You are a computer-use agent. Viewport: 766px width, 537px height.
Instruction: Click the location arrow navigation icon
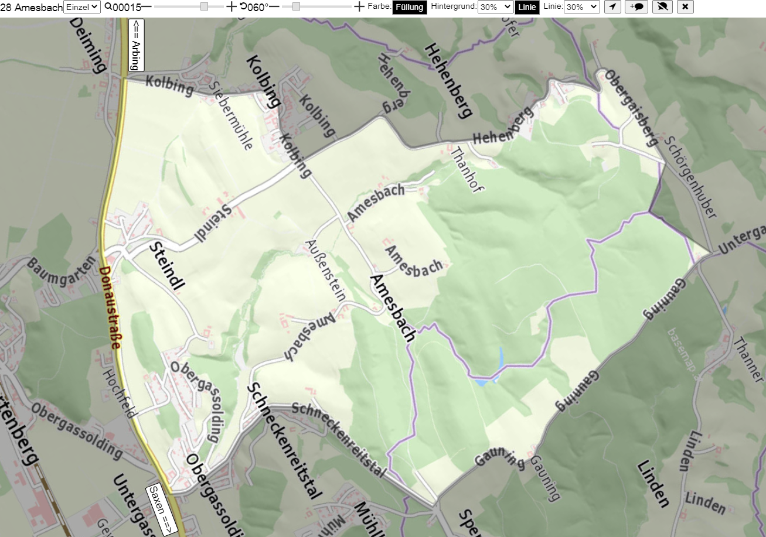tap(612, 7)
